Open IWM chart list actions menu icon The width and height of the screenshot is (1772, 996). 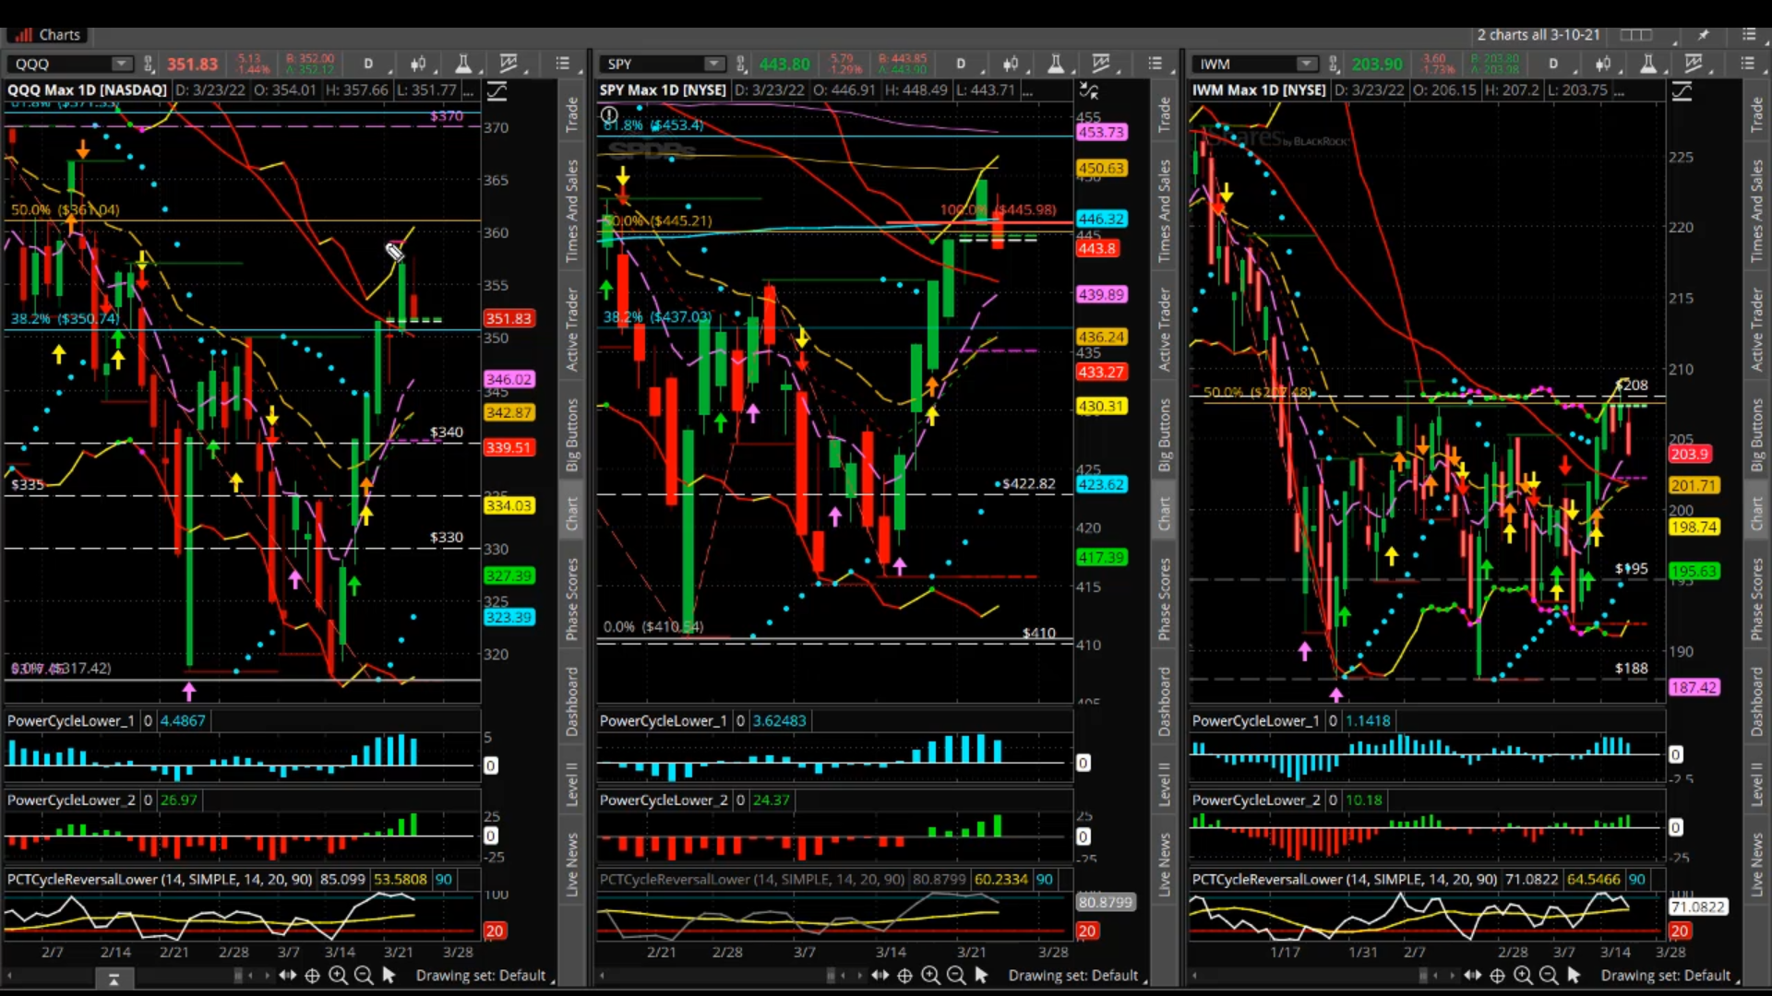pyautogui.click(x=1748, y=64)
